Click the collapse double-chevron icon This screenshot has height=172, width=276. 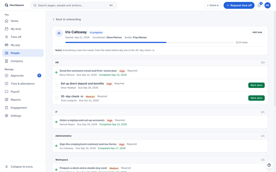[7, 167]
